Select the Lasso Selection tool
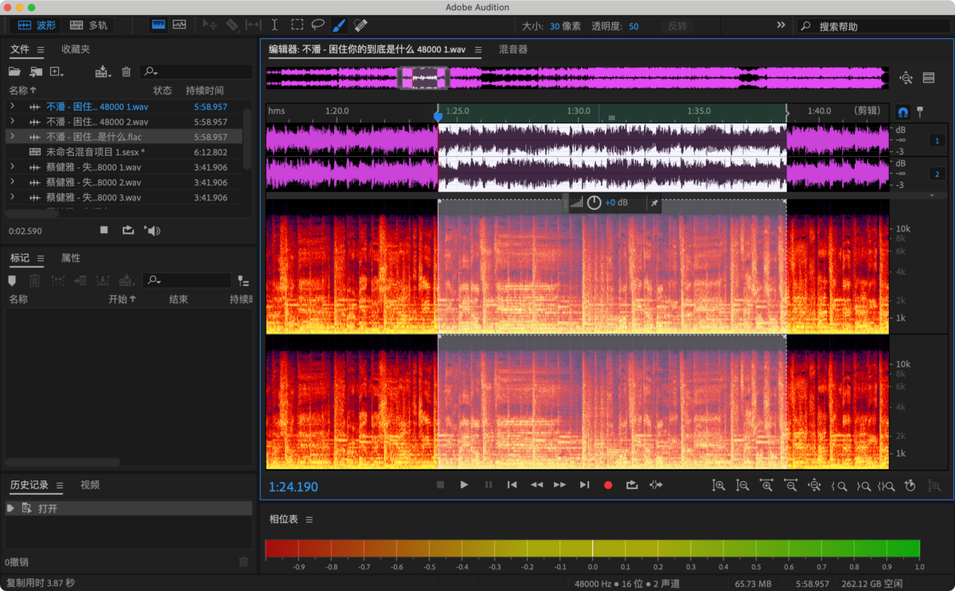This screenshot has width=955, height=591. [318, 25]
